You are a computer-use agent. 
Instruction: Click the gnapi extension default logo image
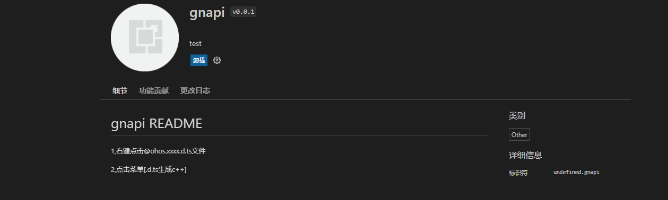coord(145,37)
